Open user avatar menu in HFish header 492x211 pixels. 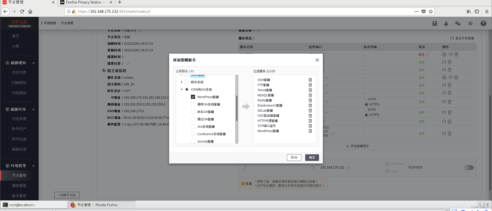[x=483, y=23]
